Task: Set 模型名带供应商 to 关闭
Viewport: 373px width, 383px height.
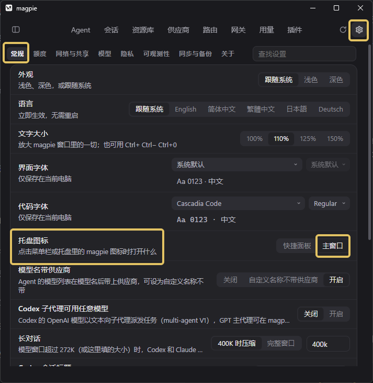Action: (x=230, y=280)
